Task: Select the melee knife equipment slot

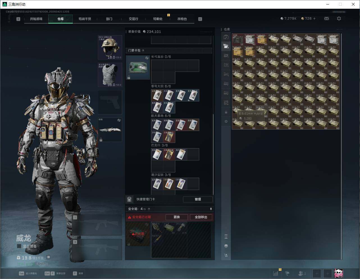Action: click(x=110, y=130)
